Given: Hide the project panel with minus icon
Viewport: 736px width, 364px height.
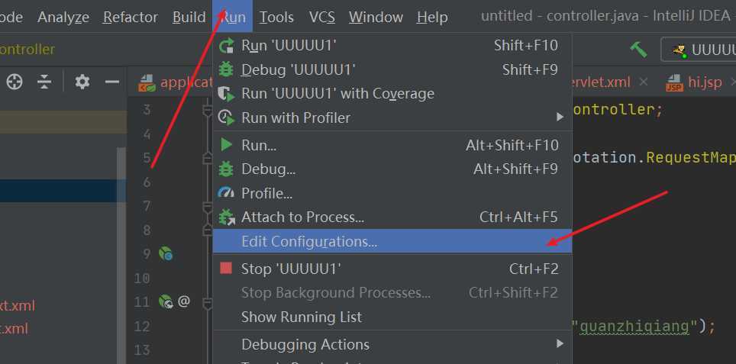Looking at the screenshot, I should 111,82.
